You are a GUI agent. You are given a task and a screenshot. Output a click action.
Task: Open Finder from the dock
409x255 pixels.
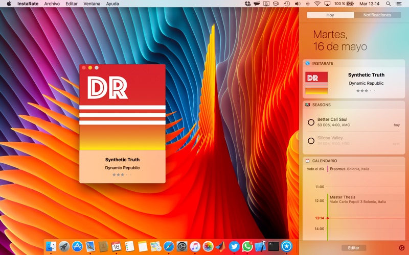51,247
